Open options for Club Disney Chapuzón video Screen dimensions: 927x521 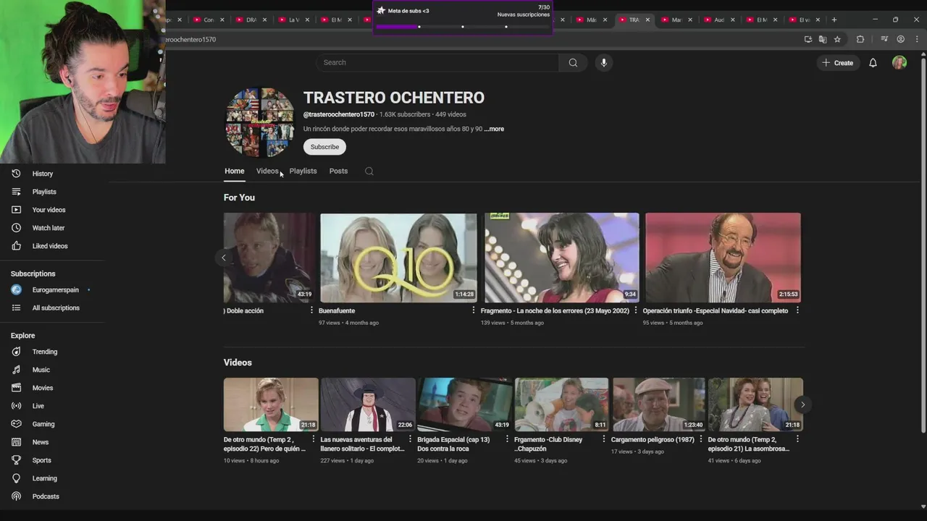point(604,439)
